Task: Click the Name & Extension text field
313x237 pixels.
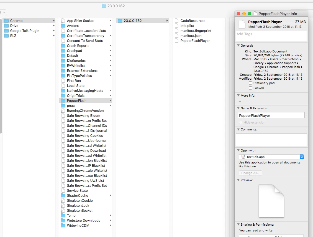Action: coord(271,115)
